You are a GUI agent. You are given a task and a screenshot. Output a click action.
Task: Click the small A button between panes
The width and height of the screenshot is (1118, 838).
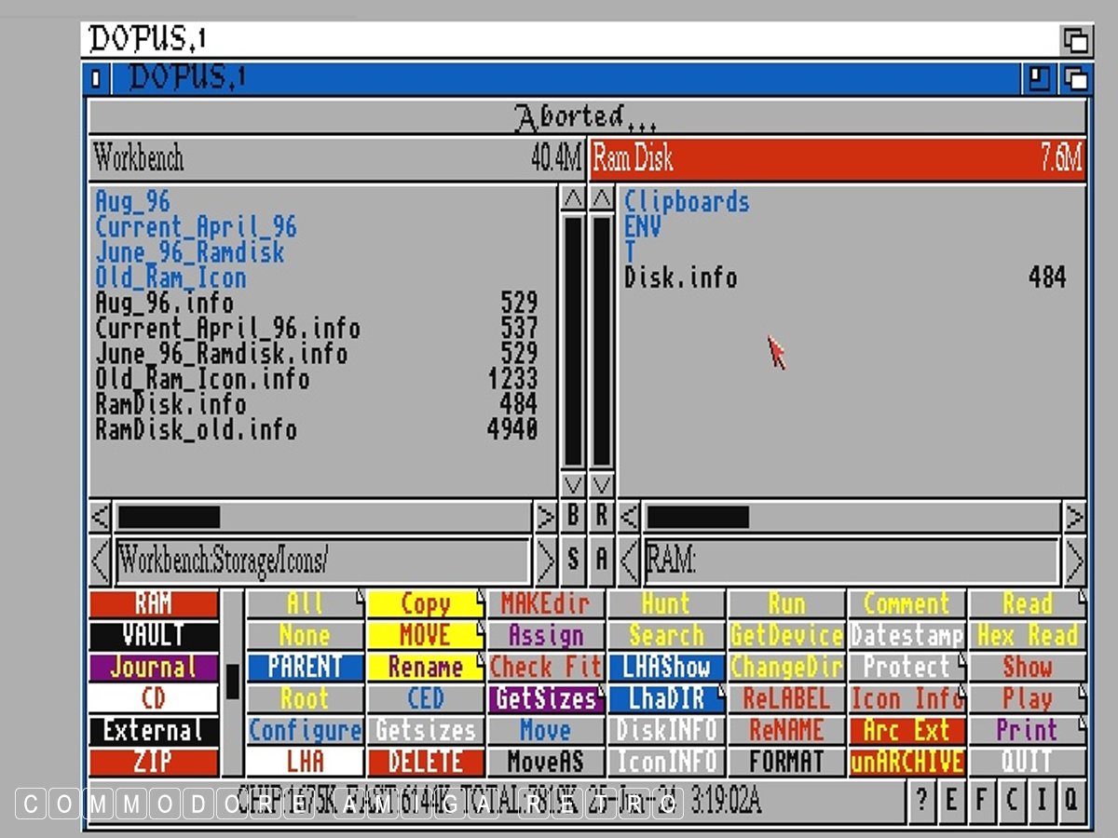[x=602, y=561]
